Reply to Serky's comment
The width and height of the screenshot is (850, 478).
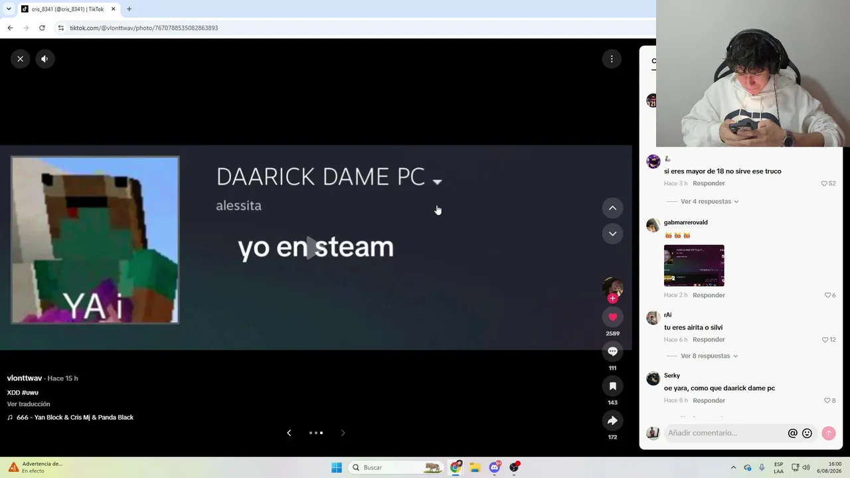click(x=709, y=401)
